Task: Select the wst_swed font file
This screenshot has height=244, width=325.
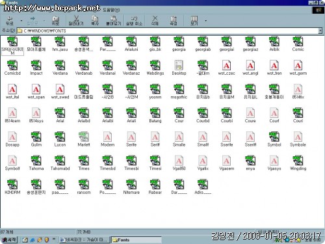Action: [60, 92]
